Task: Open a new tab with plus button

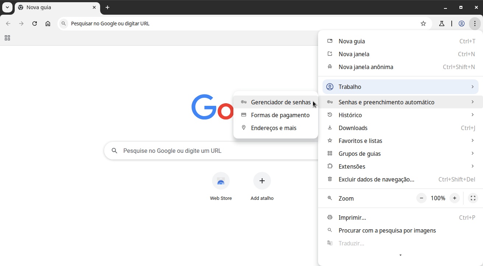Action: [107, 7]
